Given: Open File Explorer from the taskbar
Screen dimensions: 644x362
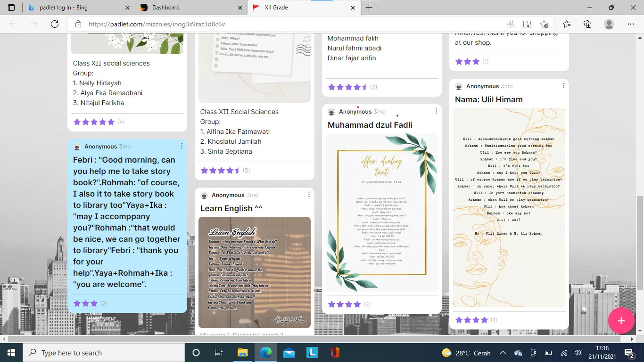Looking at the screenshot, I should (x=242, y=353).
